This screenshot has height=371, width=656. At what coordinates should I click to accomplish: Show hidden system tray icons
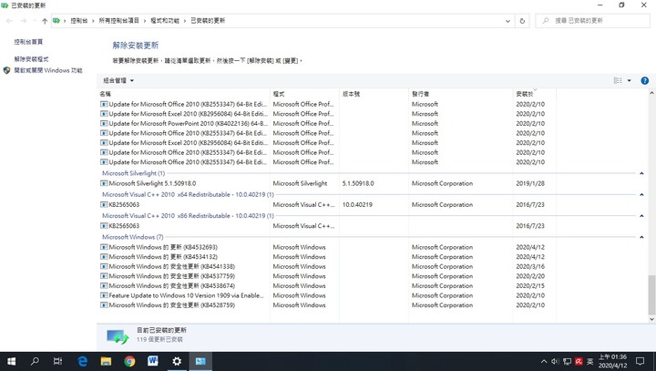click(543, 361)
